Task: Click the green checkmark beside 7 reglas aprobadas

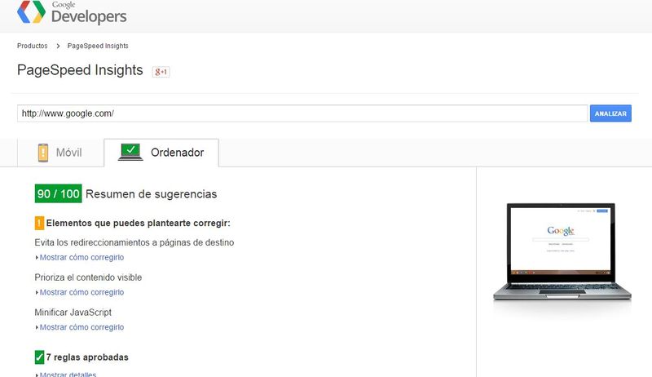Action: coord(39,357)
